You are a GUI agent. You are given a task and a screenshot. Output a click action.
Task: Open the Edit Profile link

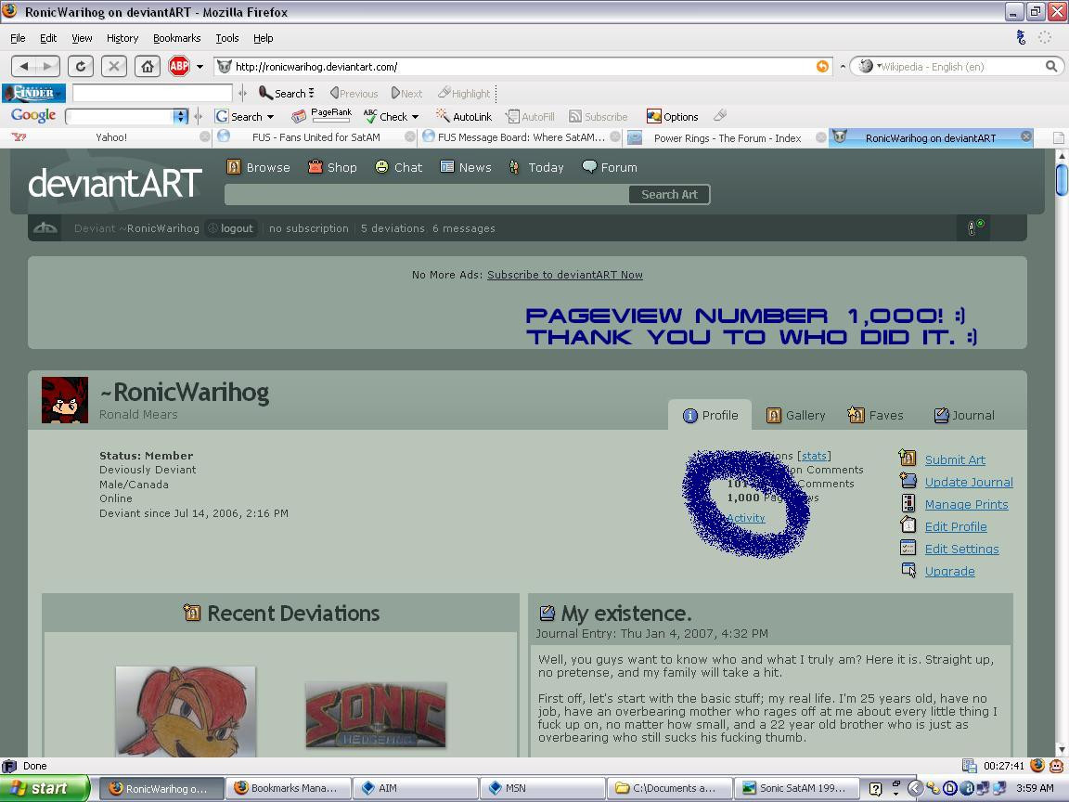click(x=956, y=526)
